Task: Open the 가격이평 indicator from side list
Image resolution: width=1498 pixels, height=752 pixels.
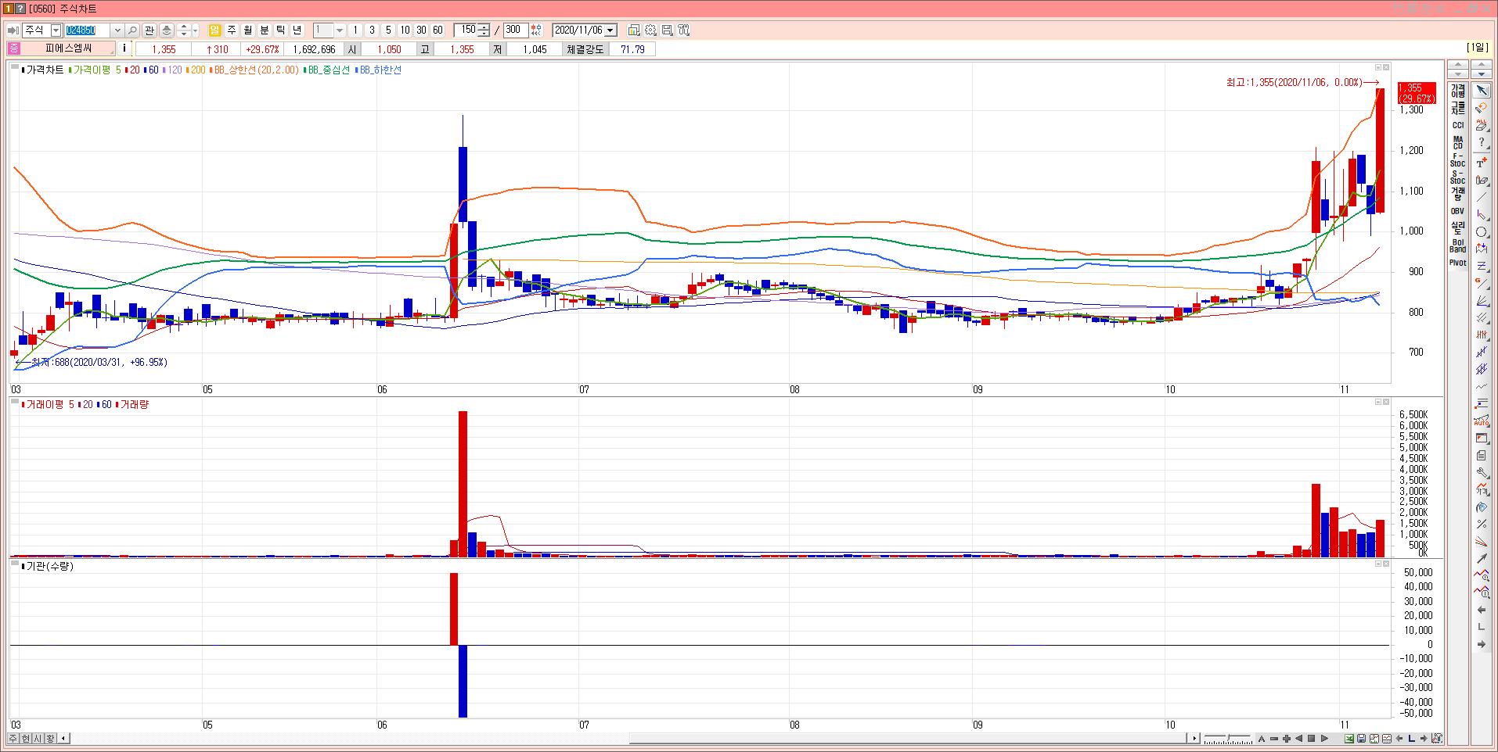Action: pyautogui.click(x=1457, y=91)
